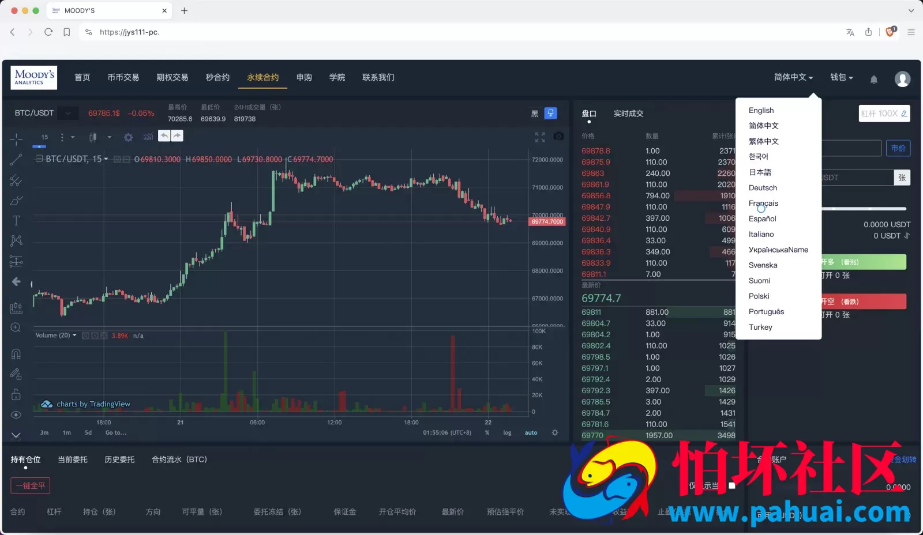Toggle log scale on chart

tap(507, 432)
